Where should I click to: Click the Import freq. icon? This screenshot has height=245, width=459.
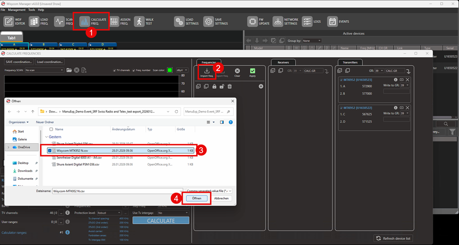[207, 72]
